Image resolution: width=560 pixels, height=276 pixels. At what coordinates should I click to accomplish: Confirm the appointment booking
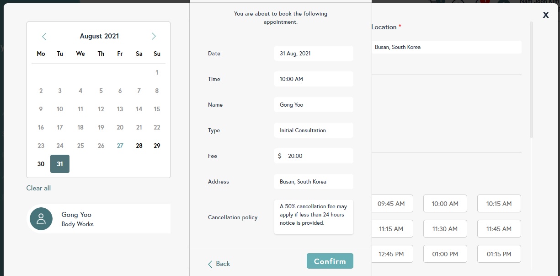[330, 261]
